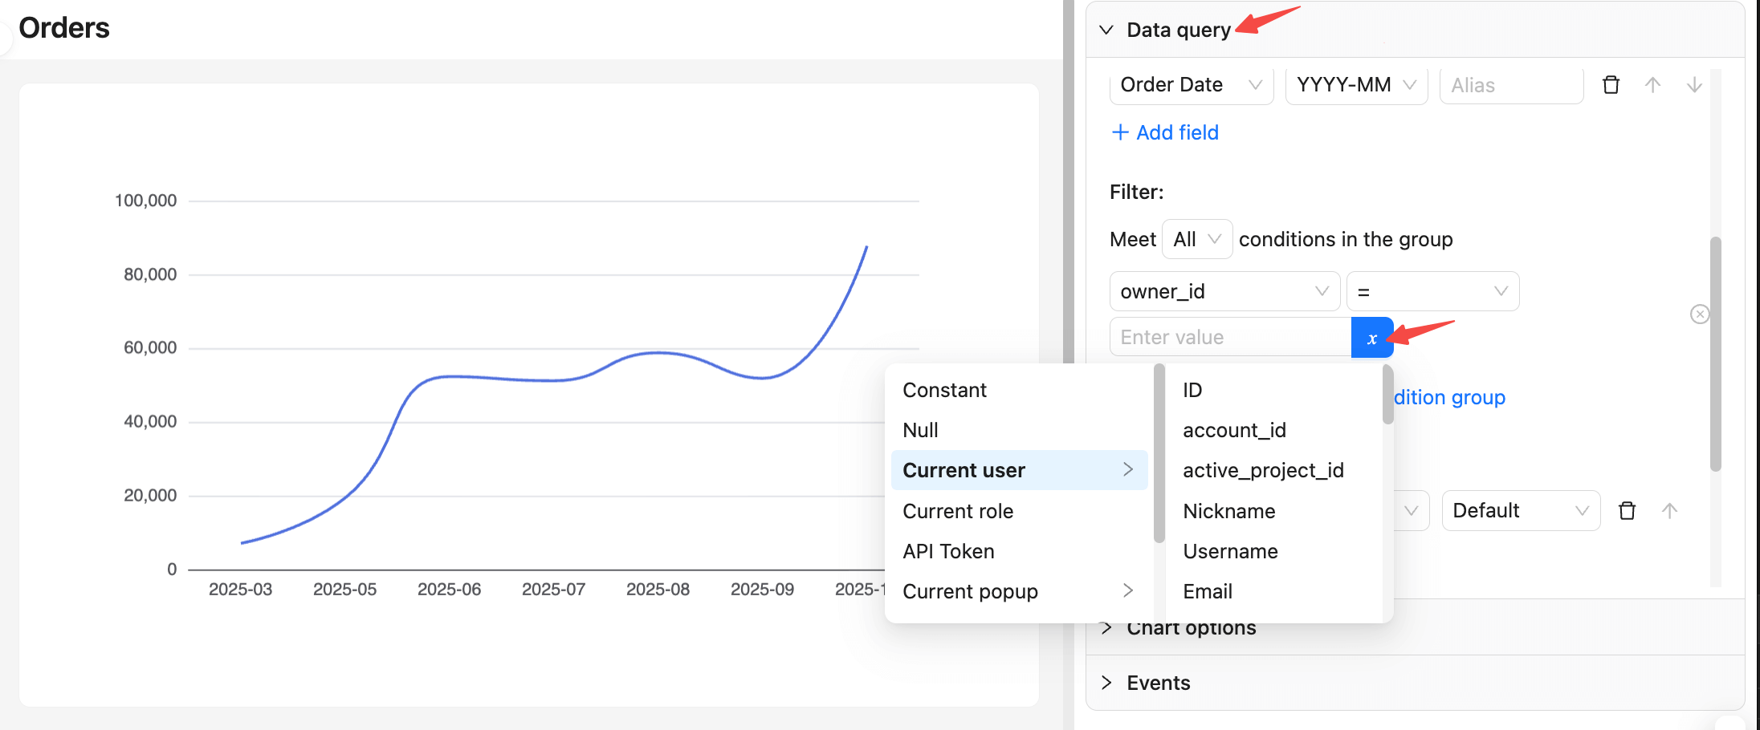This screenshot has width=1760, height=730.
Task: Move Order Date field down
Action: (x=1694, y=85)
